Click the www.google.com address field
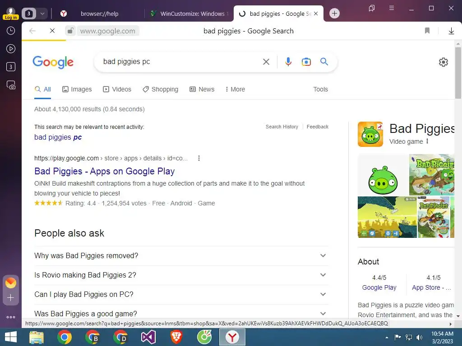 pyautogui.click(x=107, y=31)
